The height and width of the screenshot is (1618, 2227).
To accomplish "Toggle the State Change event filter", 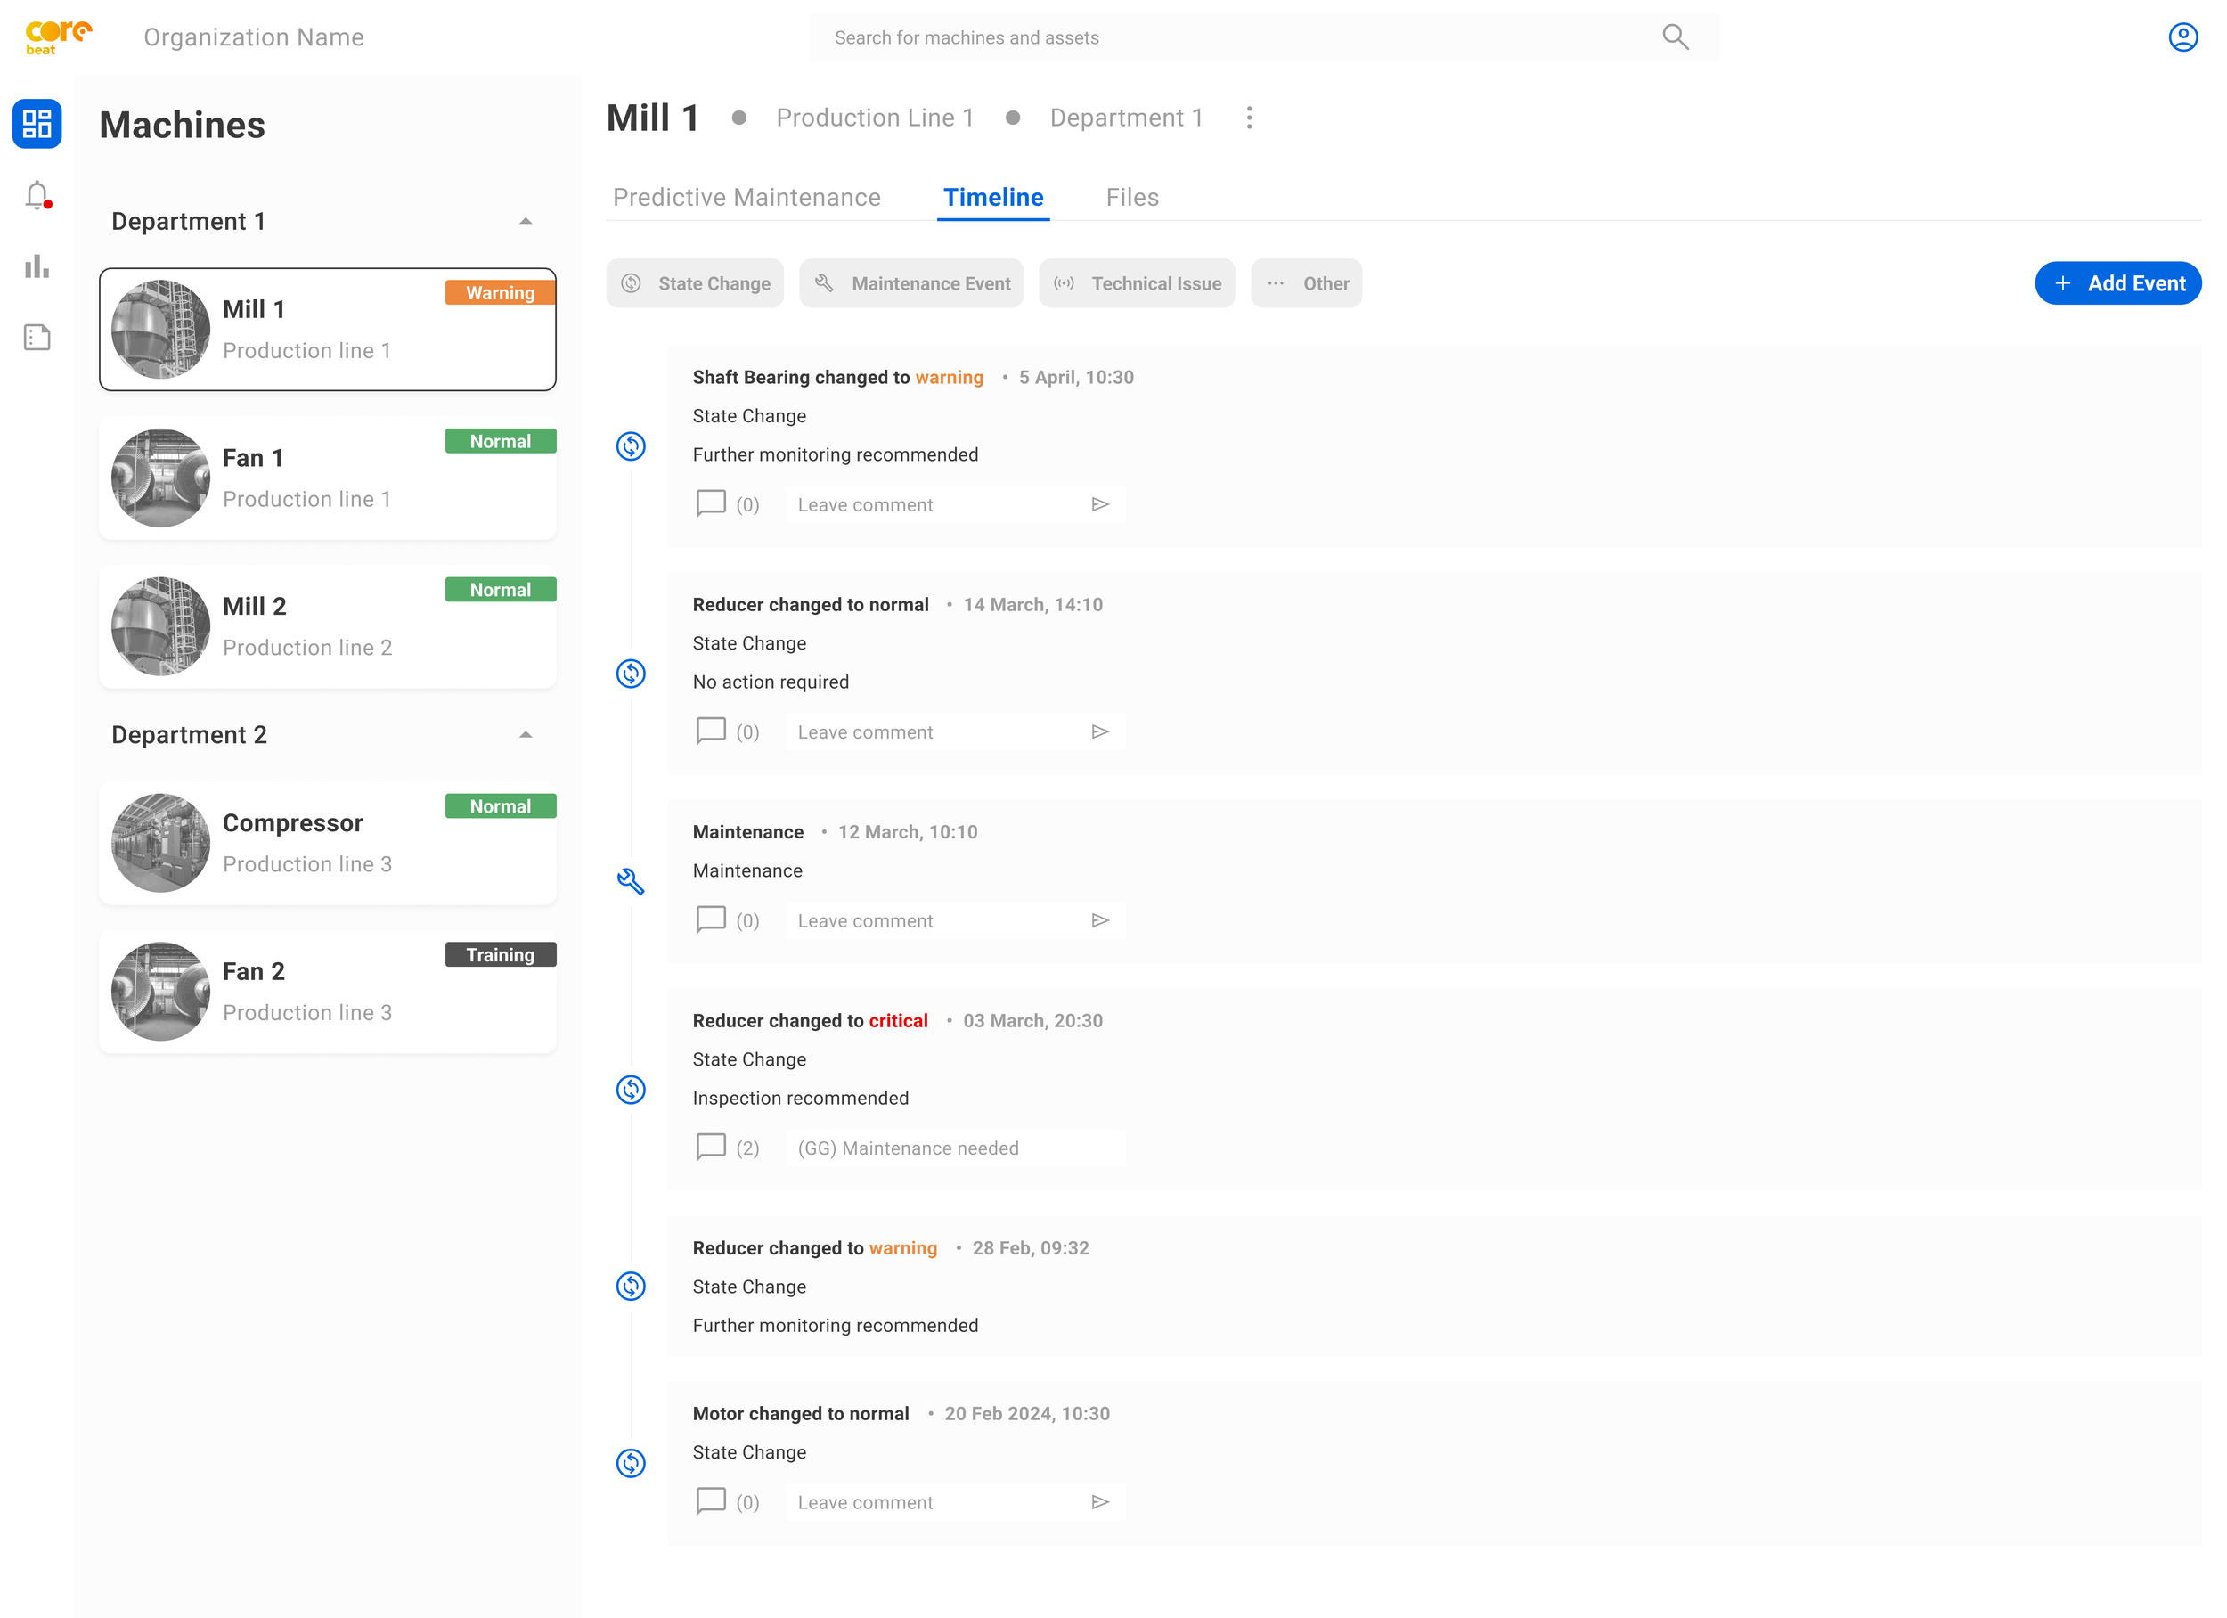I will (695, 283).
